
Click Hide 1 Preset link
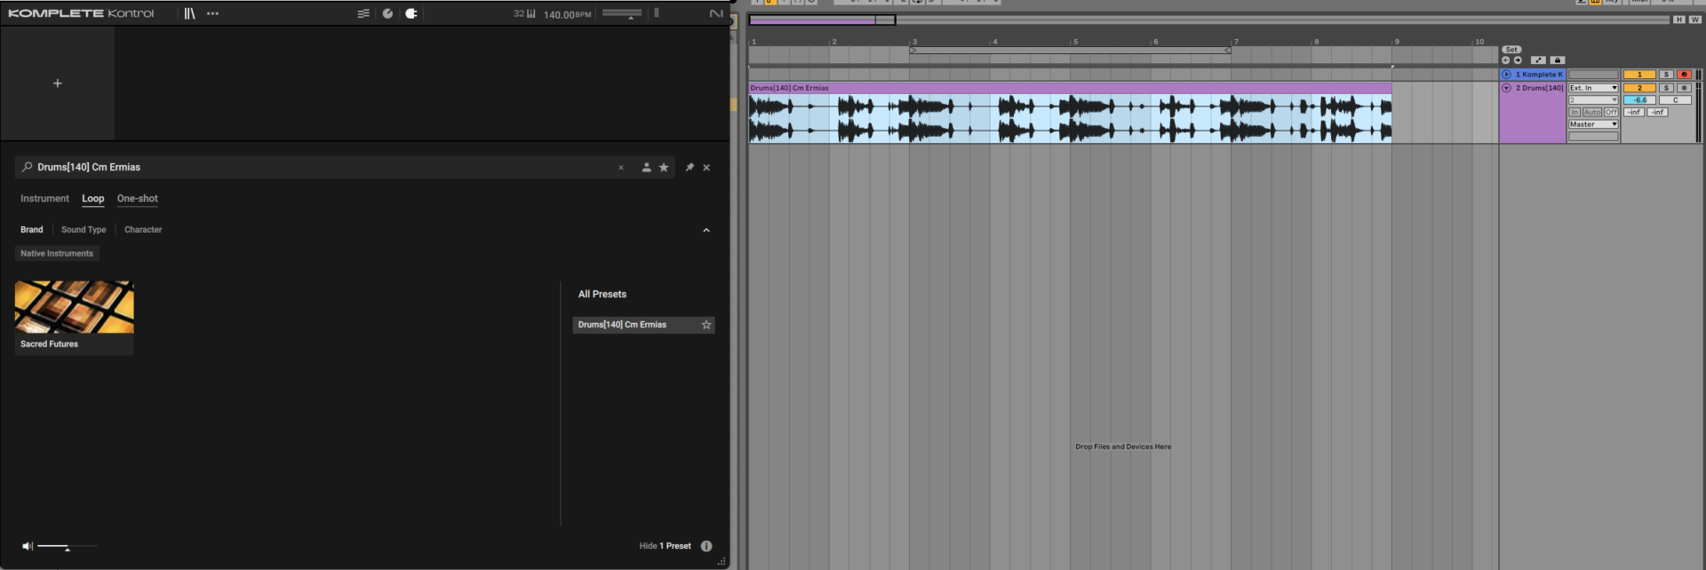click(665, 546)
